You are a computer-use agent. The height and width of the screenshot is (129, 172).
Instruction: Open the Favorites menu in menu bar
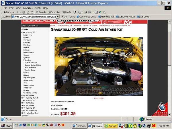pyautogui.click(x=28, y=8)
